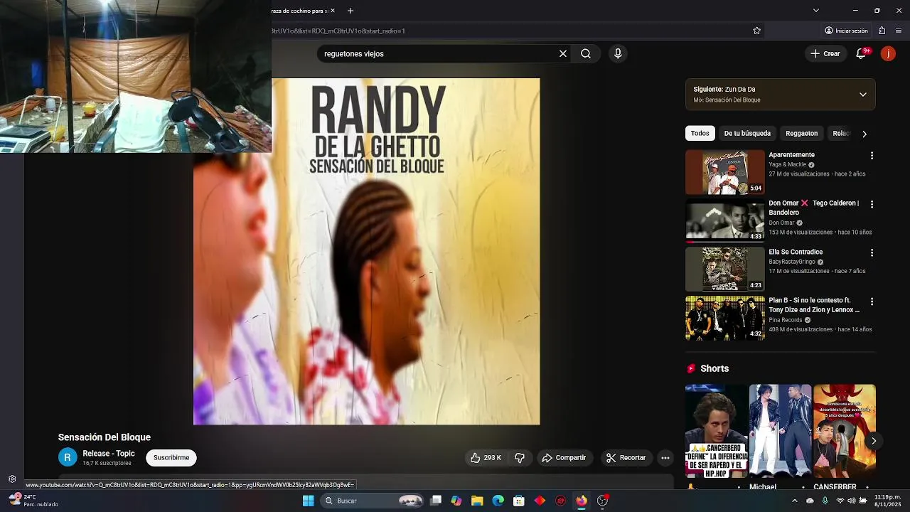Open weather widget showing 24°C

[34, 501]
